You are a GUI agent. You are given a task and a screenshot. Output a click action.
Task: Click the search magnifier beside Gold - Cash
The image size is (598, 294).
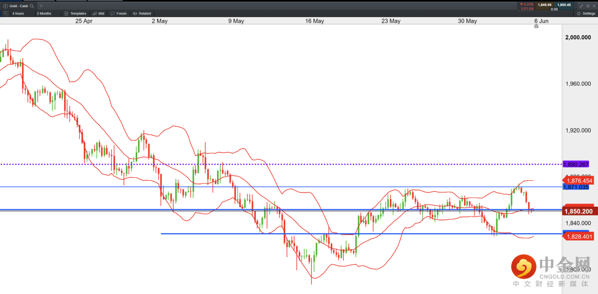32,6
